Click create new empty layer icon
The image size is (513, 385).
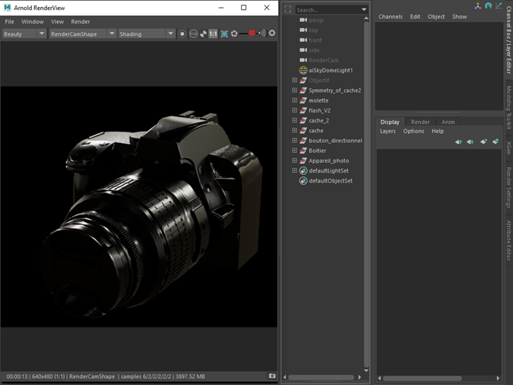(x=483, y=142)
